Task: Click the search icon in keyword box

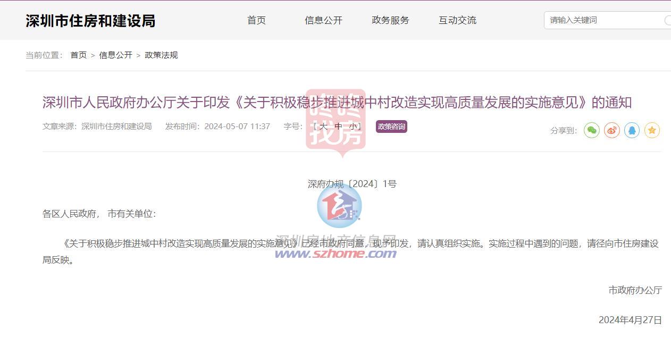Action: [667, 20]
